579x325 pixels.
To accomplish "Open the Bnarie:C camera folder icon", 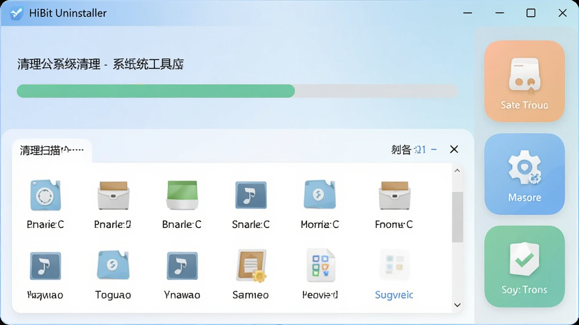I will point(45,195).
